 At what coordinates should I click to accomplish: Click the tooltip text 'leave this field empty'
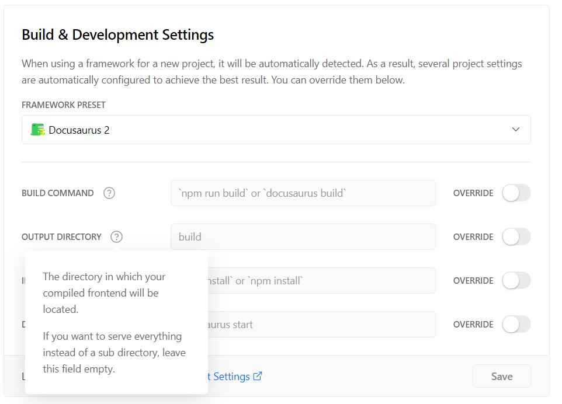[x=115, y=361]
